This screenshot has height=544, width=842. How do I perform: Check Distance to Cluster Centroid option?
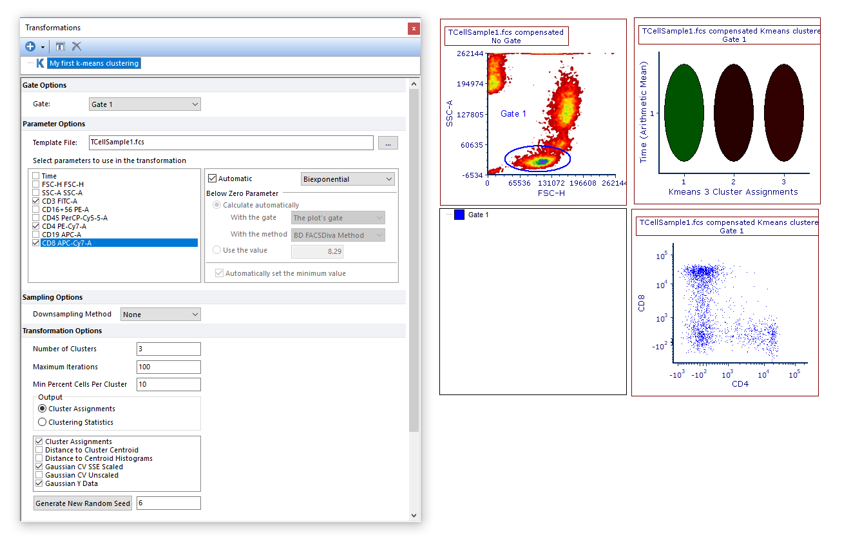click(x=39, y=450)
